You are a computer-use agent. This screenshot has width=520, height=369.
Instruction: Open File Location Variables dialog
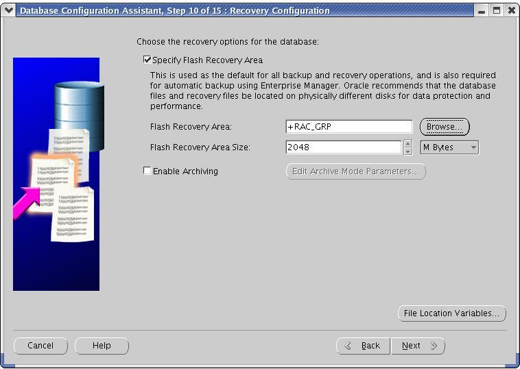(x=451, y=313)
